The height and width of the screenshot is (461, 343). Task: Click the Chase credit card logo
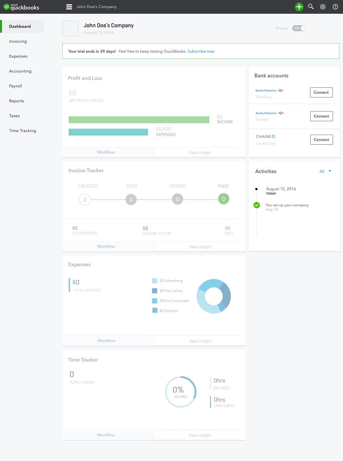pos(266,136)
